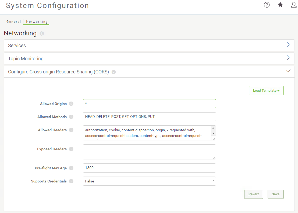
Task: Open Supports Credentials dropdown
Action: click(x=149, y=181)
